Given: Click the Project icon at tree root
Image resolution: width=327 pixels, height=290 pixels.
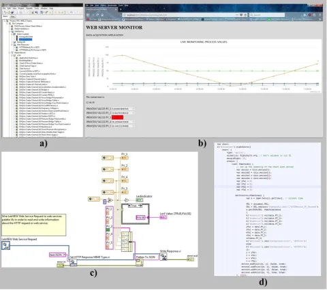Looking at the screenshot, I should [7, 20].
